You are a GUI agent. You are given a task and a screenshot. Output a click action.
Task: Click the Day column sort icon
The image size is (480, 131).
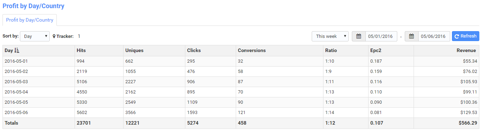tap(17, 51)
